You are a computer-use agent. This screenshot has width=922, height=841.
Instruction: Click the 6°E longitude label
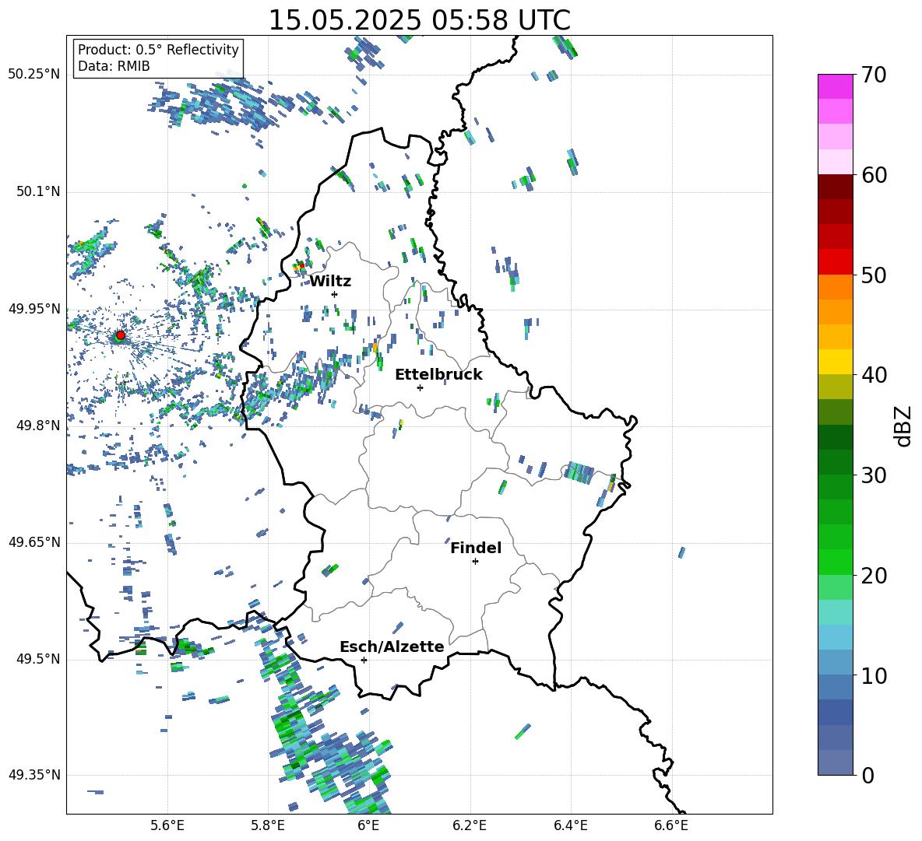click(x=368, y=825)
